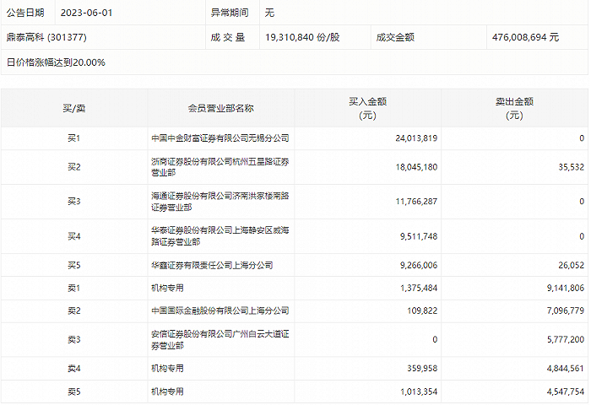Click the buy amount 109,822
Image resolution: width=591 pixels, height=405 pixels.
pos(422,310)
